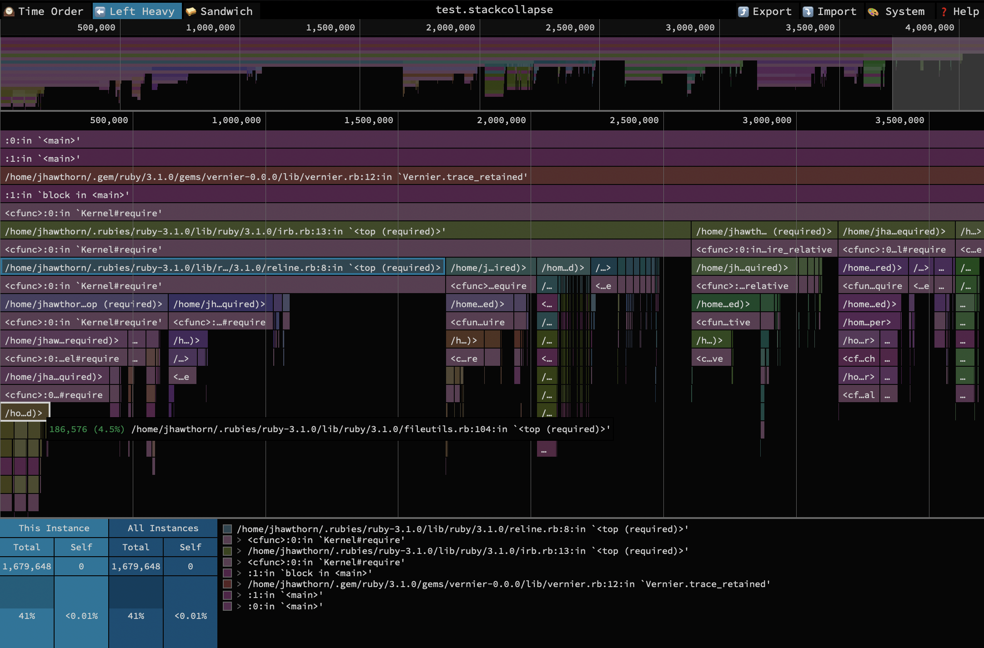Image resolution: width=984 pixels, height=648 pixels.
Task: Click the highlighted minimap viewport region
Action: (x=938, y=73)
